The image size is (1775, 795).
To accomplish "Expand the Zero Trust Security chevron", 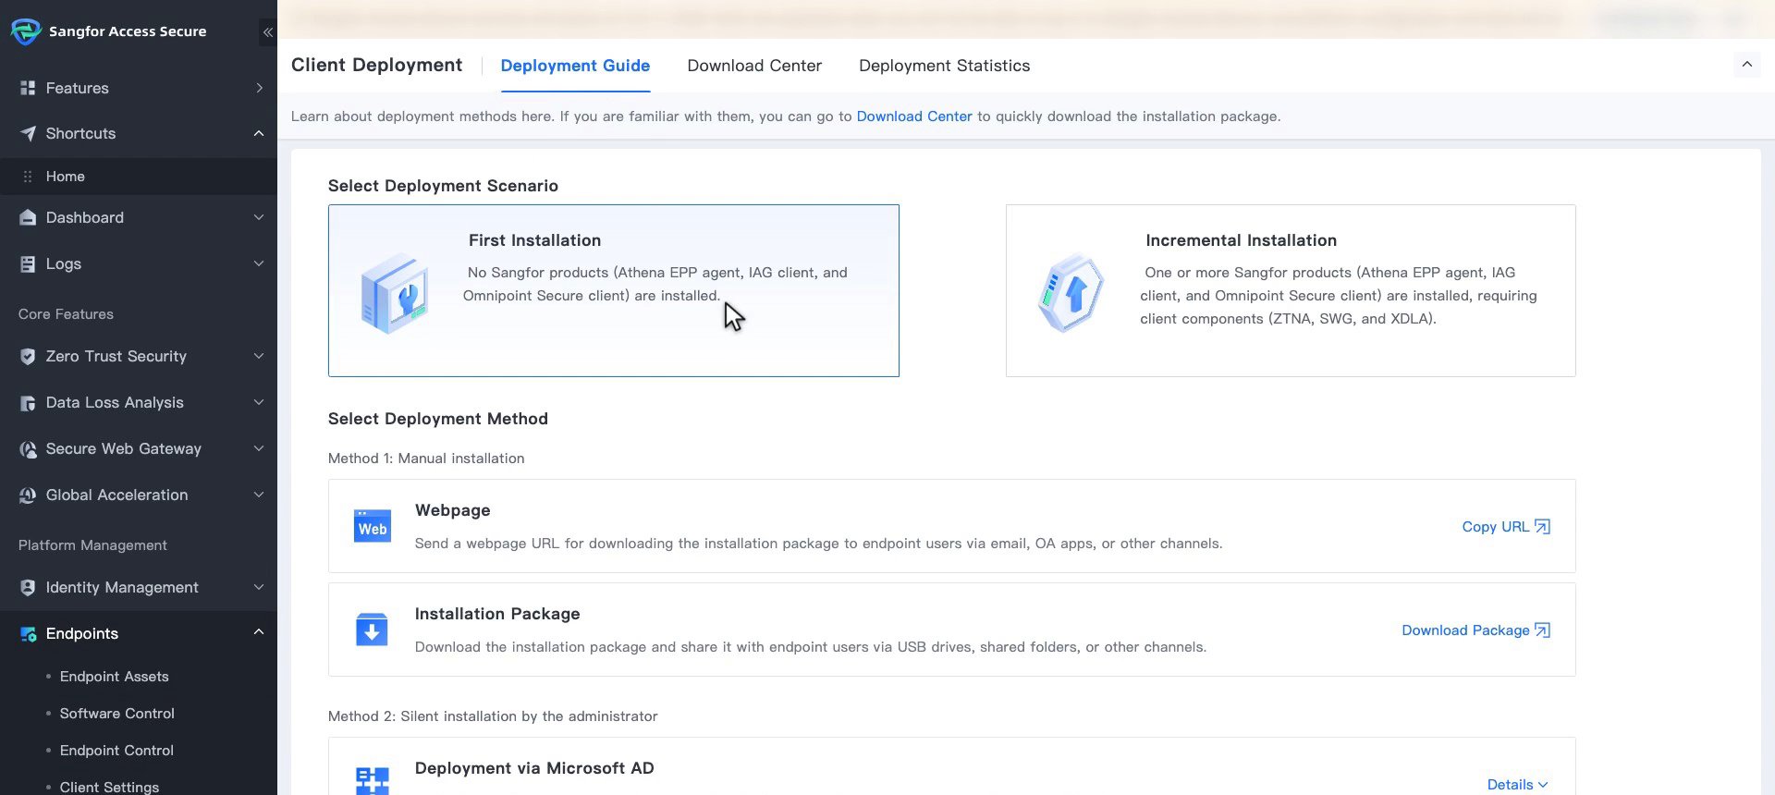I will pos(259,356).
